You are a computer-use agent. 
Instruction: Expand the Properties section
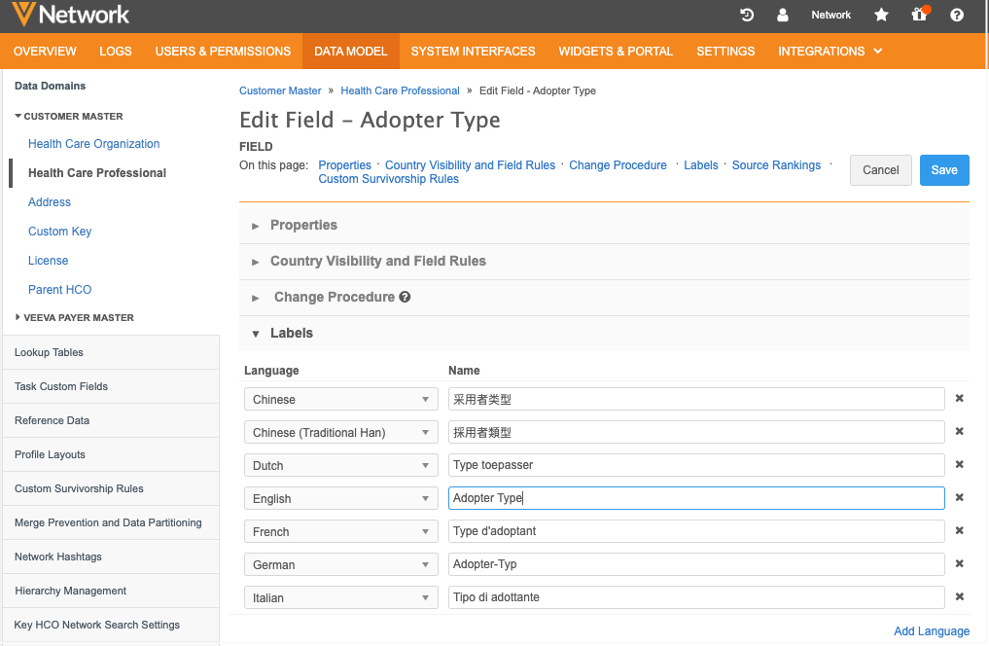[x=303, y=225]
